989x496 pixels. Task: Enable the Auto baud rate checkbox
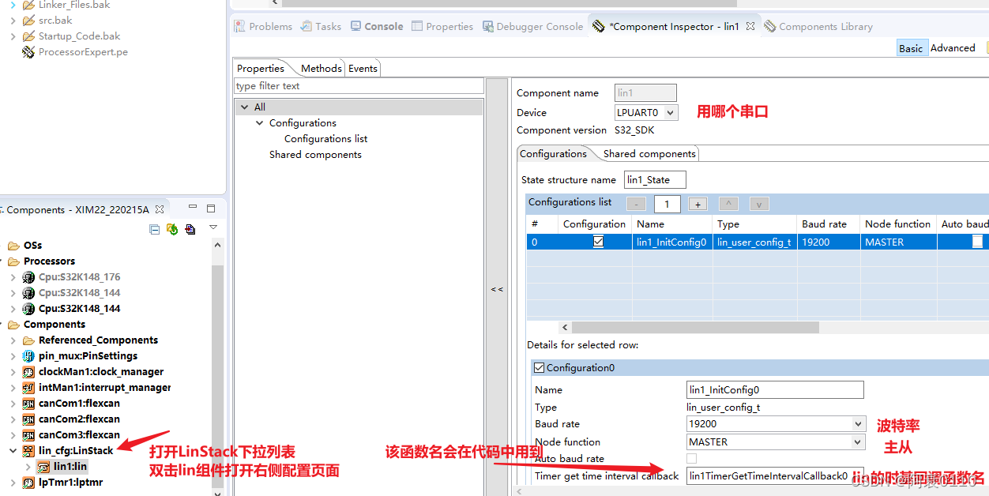[692, 458]
